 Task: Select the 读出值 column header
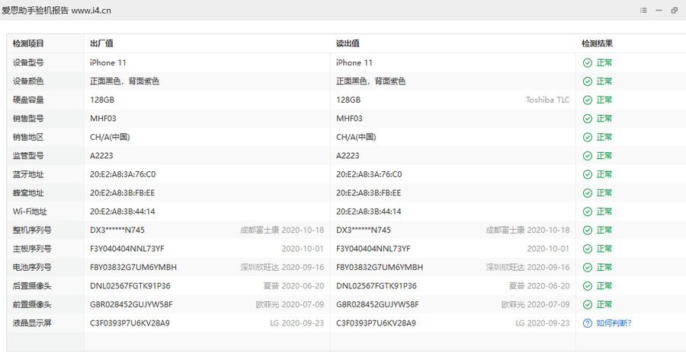348,44
